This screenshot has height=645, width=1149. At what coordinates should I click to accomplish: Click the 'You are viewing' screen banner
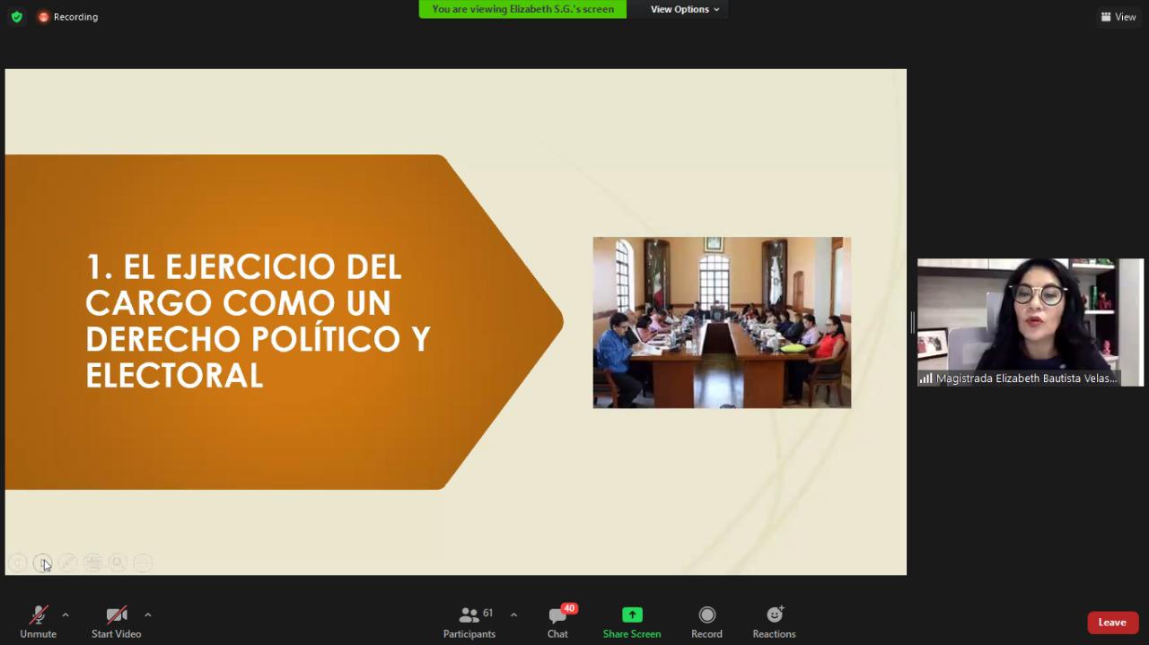(x=522, y=9)
